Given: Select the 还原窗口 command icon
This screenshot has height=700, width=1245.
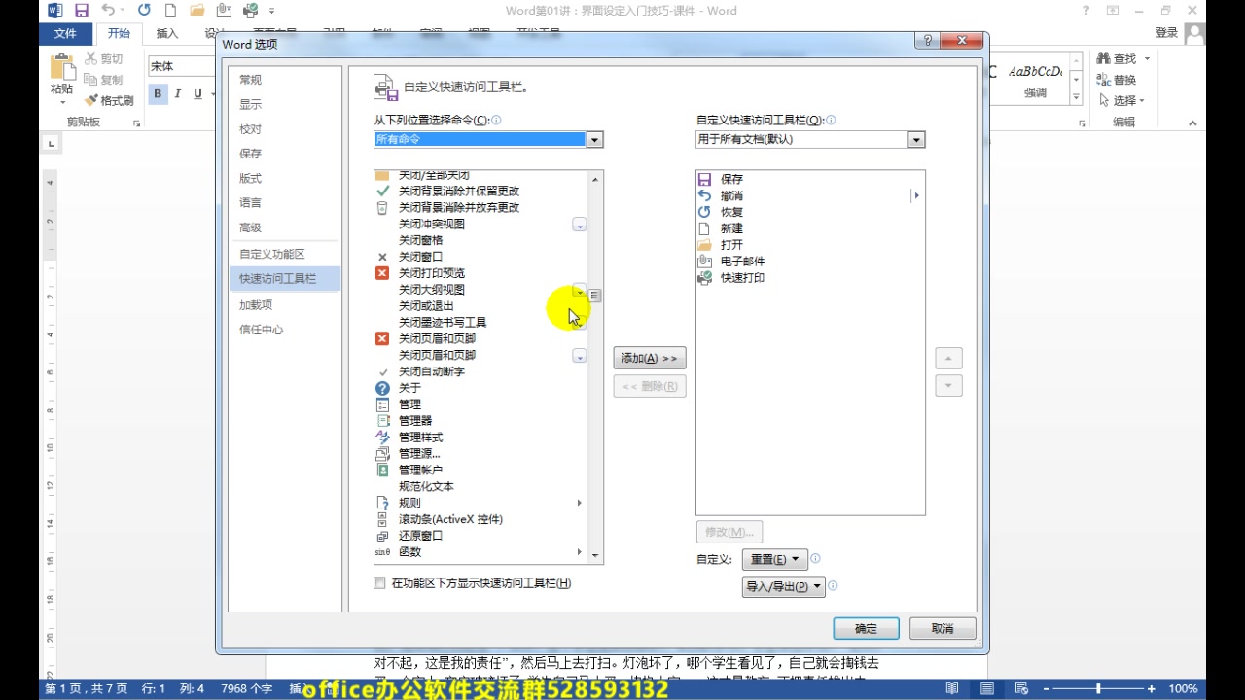Looking at the screenshot, I should [x=382, y=536].
